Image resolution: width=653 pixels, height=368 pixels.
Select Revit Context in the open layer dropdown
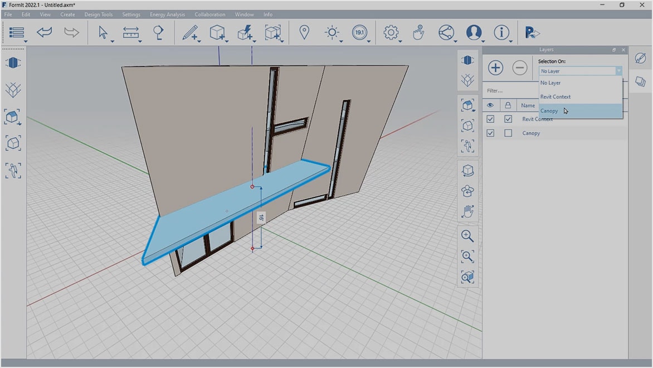pyautogui.click(x=555, y=96)
